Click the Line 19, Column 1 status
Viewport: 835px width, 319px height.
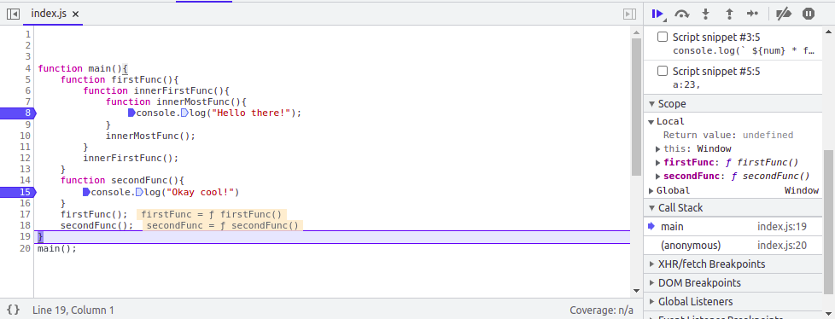pyautogui.click(x=73, y=310)
